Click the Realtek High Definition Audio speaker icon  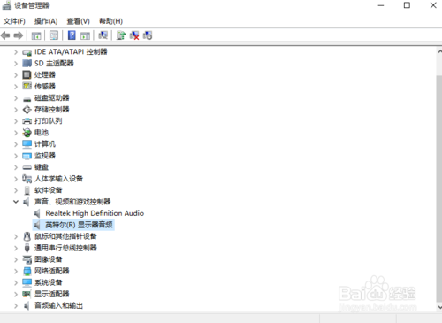click(37, 213)
